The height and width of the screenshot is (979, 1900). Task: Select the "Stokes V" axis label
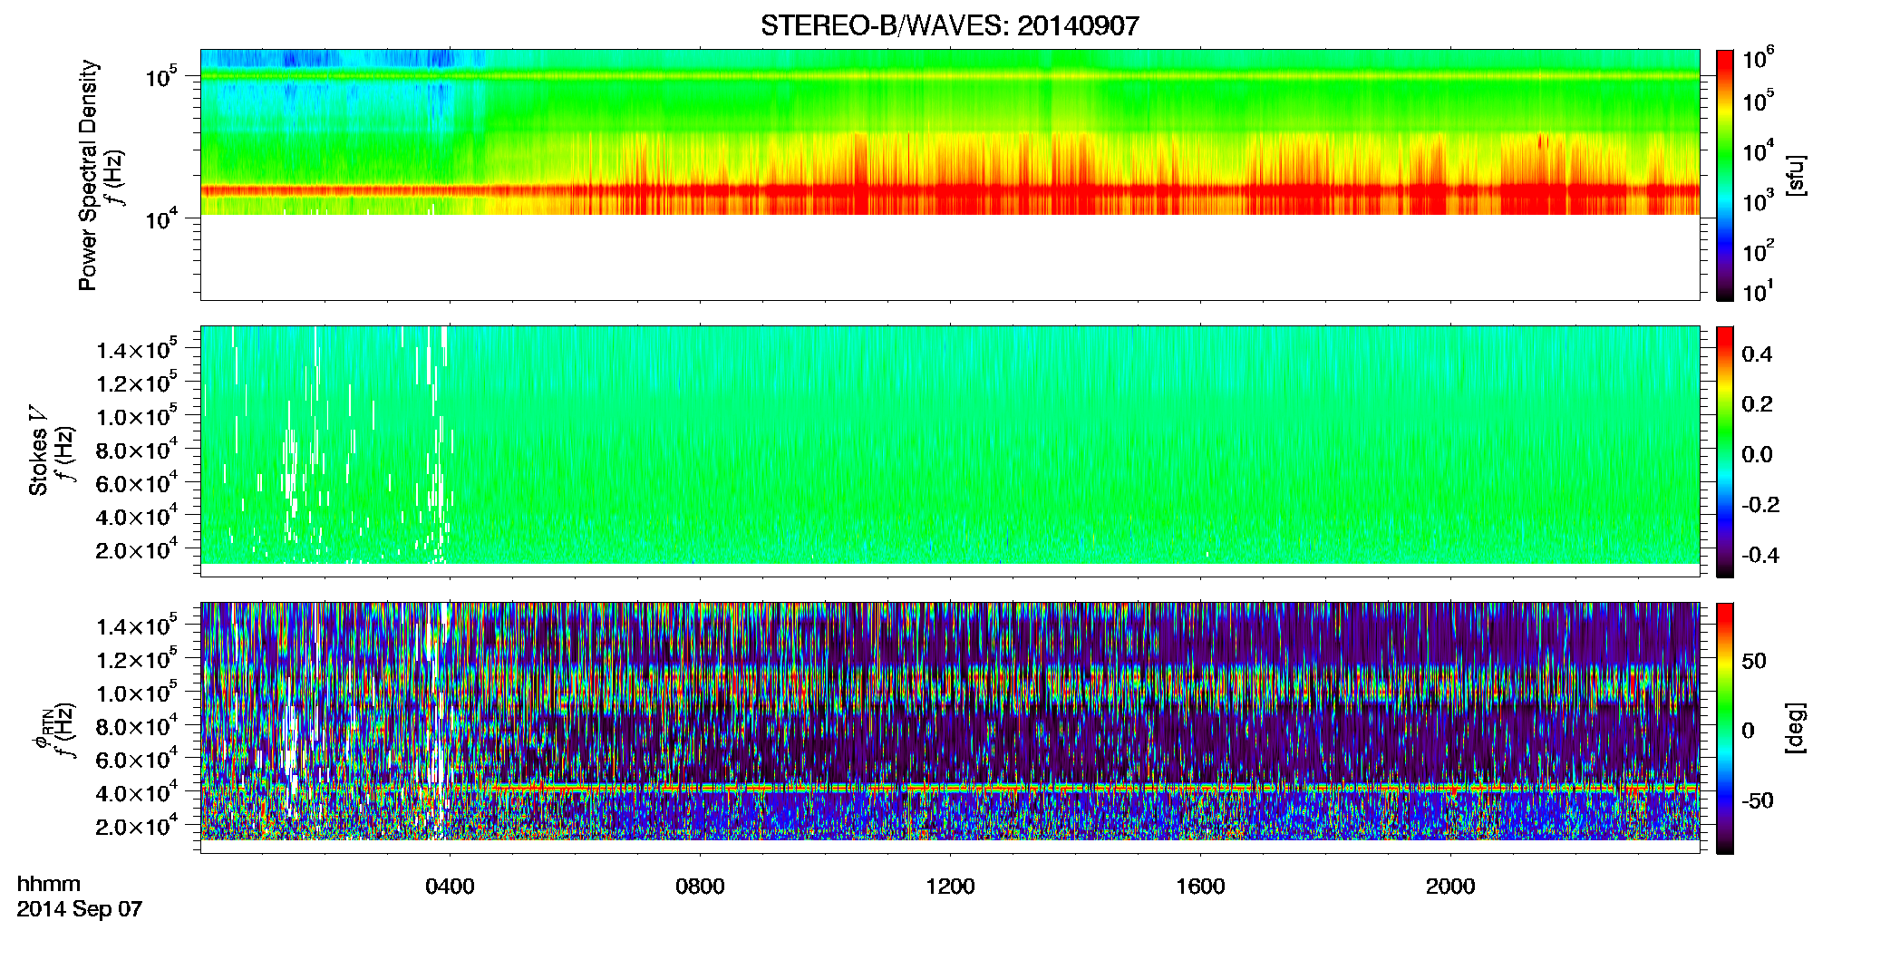pos(38,451)
